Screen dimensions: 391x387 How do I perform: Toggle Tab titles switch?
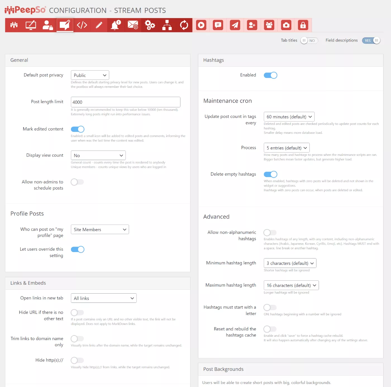pyautogui.click(x=309, y=40)
